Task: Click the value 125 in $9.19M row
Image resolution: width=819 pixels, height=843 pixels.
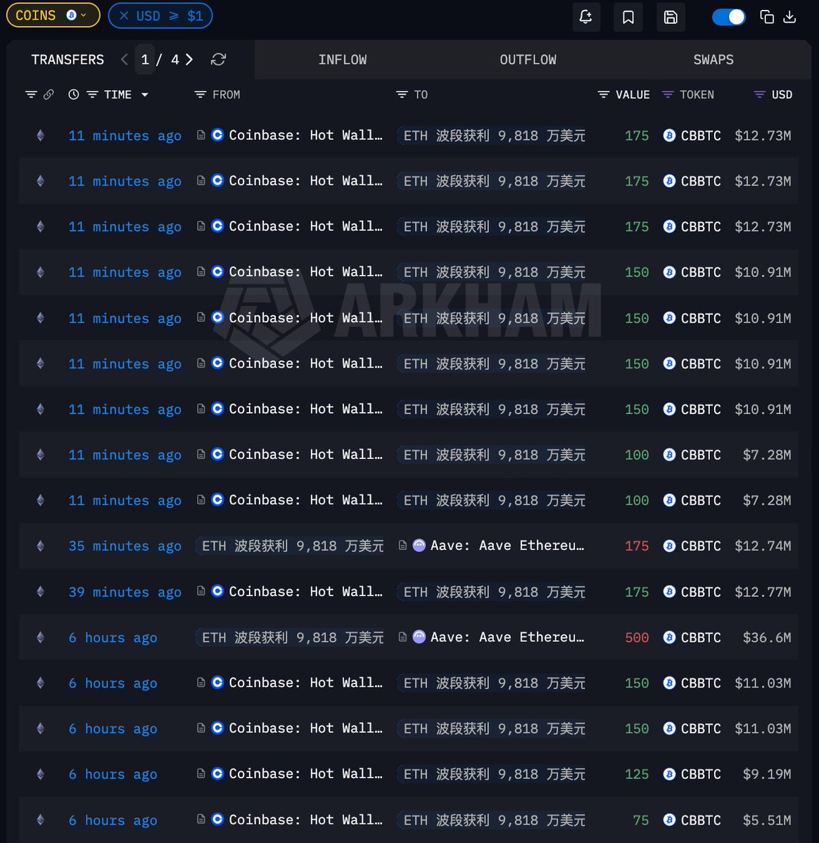Action: 637,774
